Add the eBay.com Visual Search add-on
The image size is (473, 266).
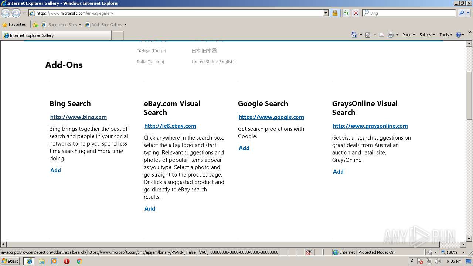[150, 209]
